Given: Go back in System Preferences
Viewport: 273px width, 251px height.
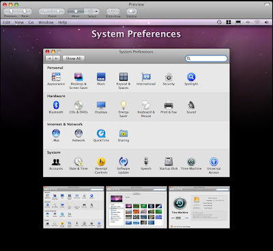Looking at the screenshot, I should click(x=49, y=58).
